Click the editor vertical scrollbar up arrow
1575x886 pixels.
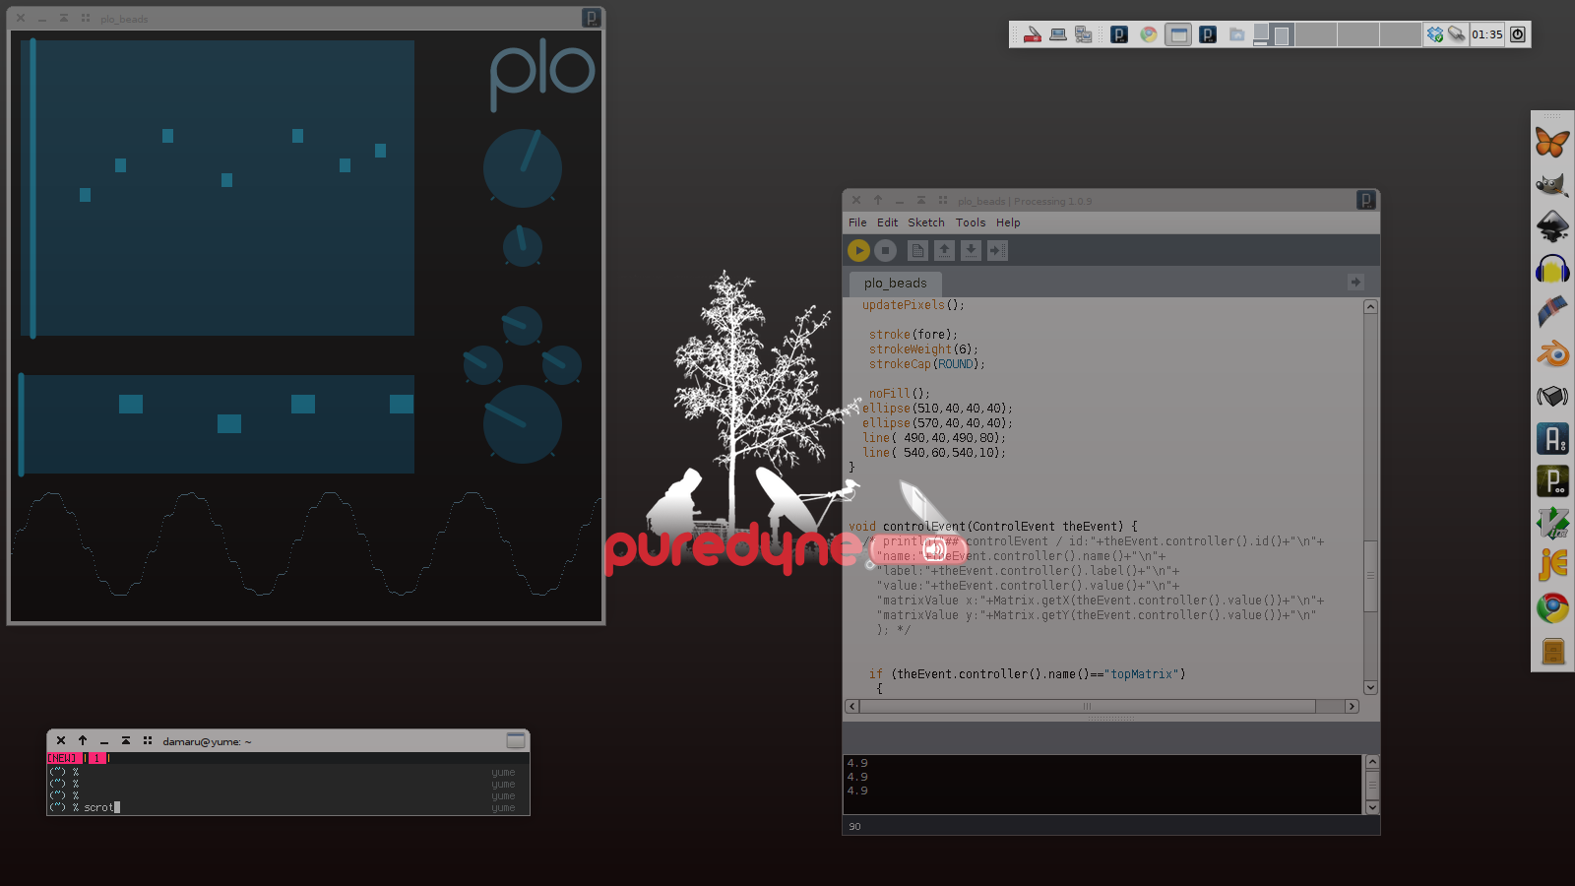(x=1370, y=307)
